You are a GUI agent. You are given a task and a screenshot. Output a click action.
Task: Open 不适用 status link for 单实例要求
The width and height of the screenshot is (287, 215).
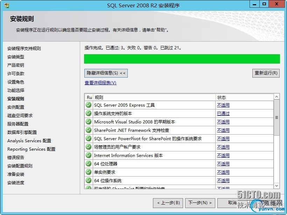223,172
